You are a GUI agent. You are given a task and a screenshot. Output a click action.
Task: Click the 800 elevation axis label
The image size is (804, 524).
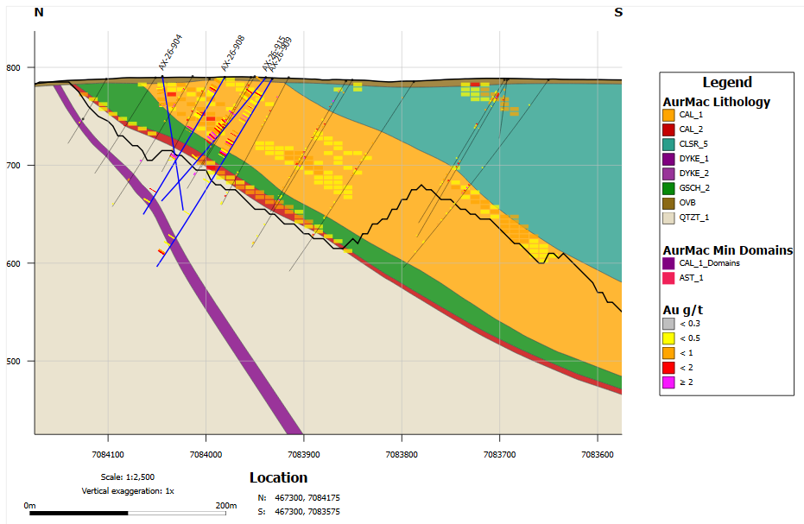pos(13,67)
